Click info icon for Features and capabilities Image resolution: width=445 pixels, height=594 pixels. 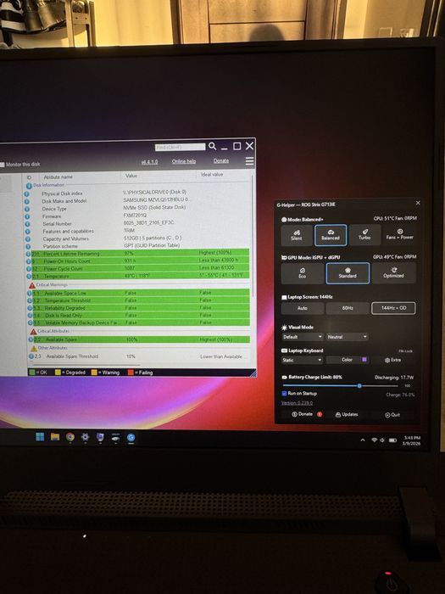click(x=27, y=232)
